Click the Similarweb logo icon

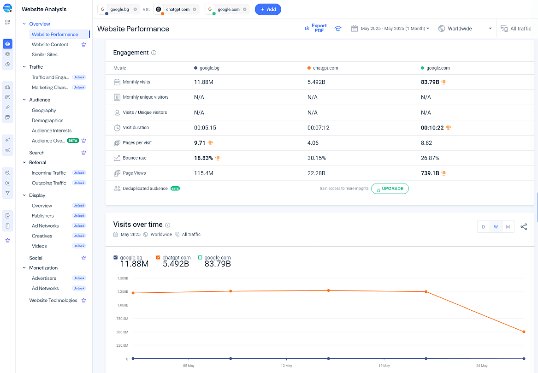(x=7, y=8)
